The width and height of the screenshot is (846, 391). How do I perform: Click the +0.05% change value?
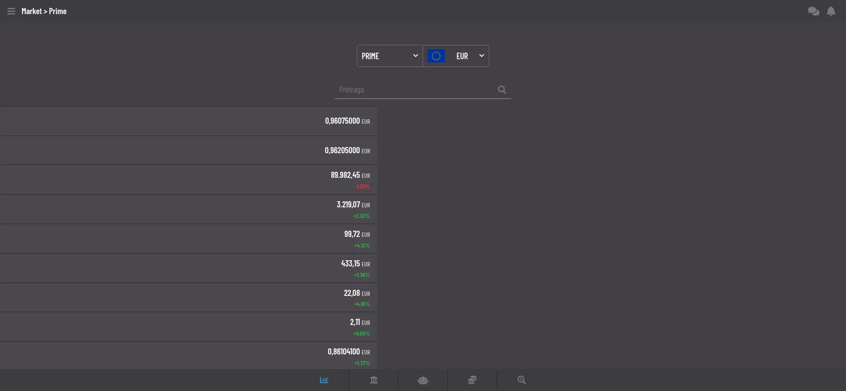(x=361, y=334)
